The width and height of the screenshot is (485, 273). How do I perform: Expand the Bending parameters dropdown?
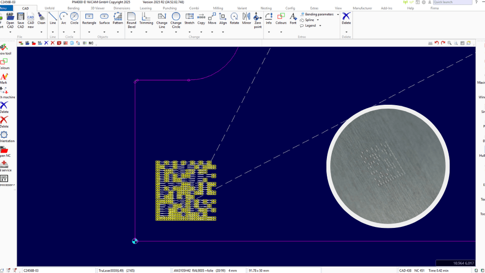338,15
